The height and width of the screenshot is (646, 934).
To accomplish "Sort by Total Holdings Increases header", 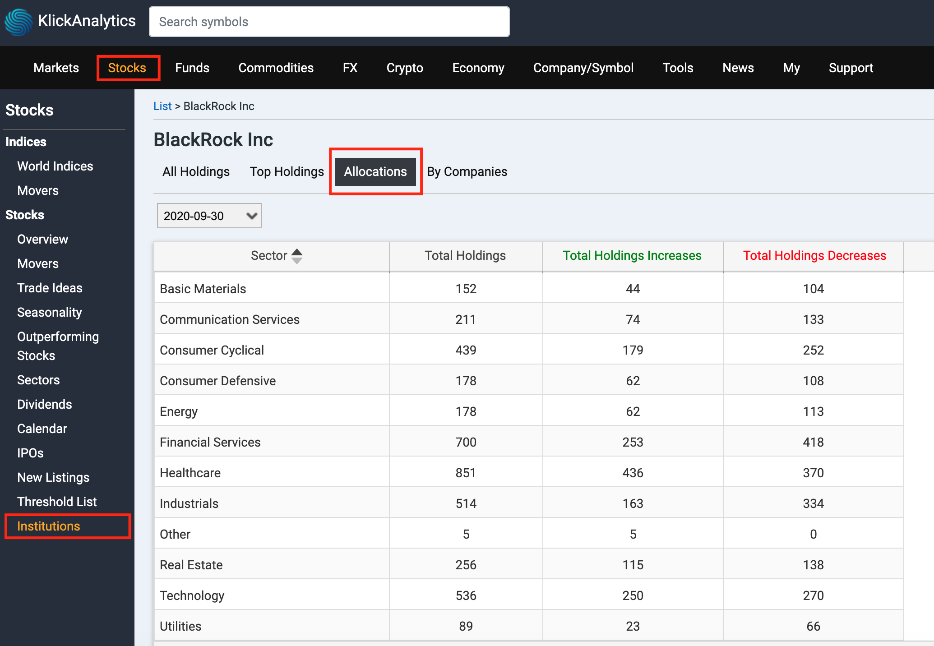I will [632, 255].
